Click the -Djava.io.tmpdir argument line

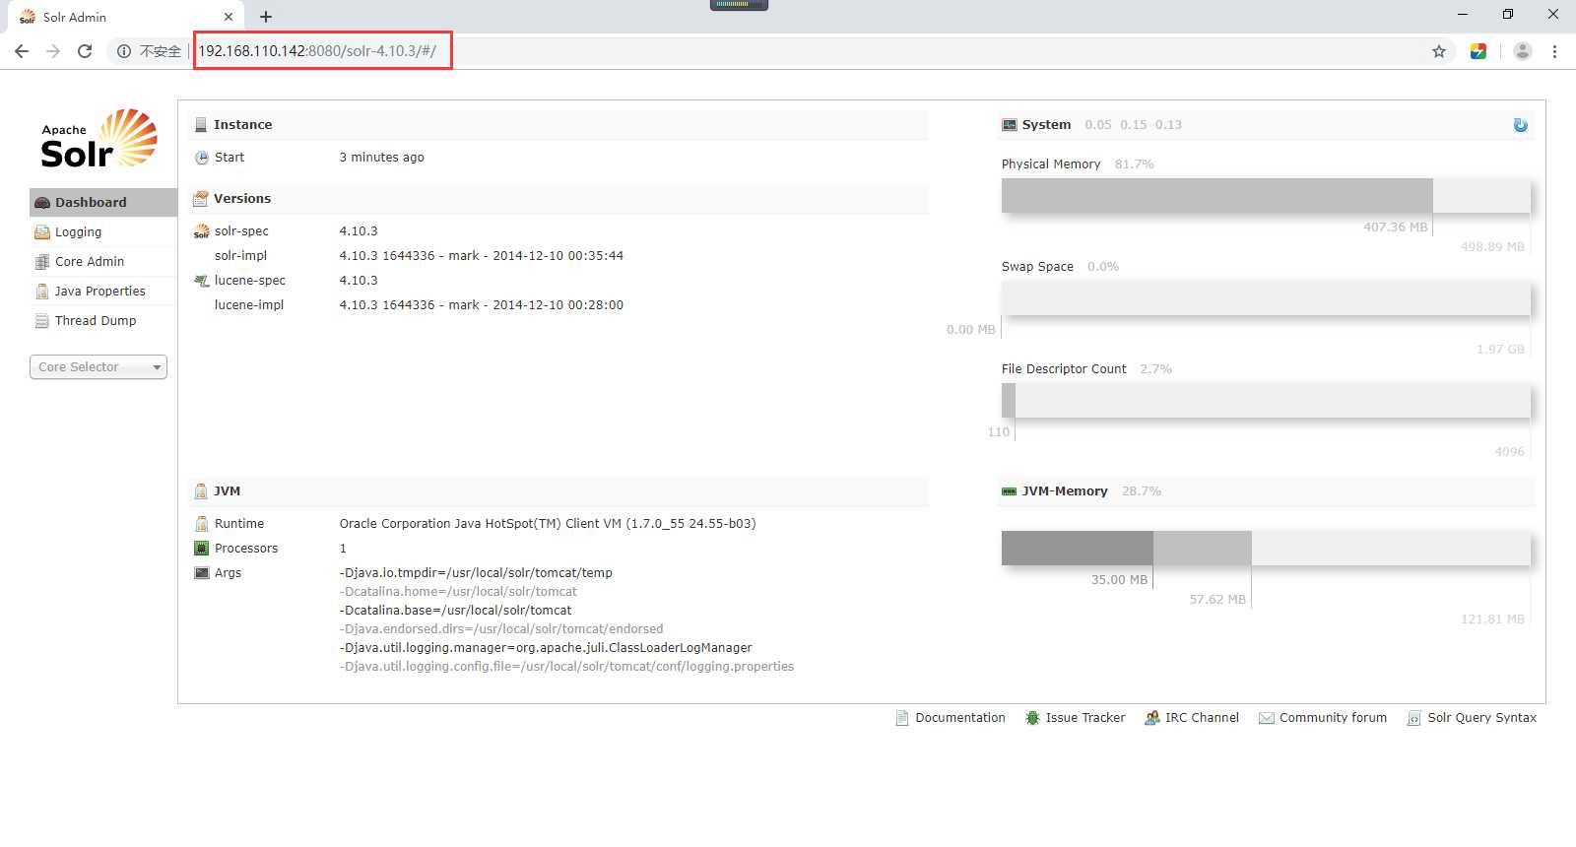pyautogui.click(x=476, y=573)
